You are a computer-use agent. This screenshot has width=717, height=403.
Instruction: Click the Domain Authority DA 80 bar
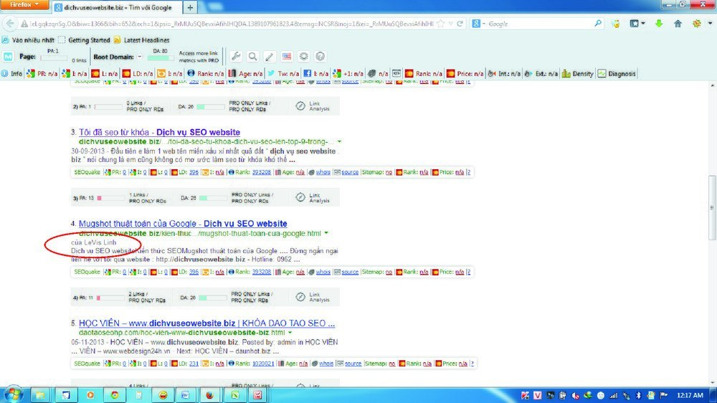coord(161,58)
